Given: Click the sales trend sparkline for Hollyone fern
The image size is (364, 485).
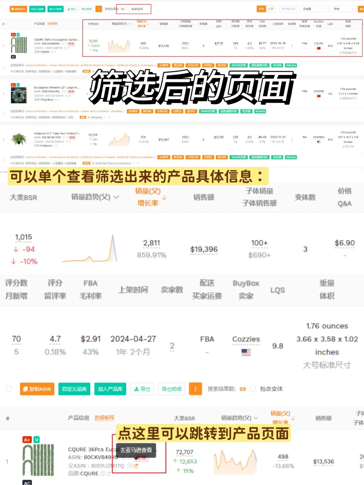Looking at the screenshot, I should coord(119,139).
